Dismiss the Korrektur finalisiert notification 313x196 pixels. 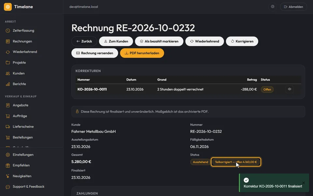coord(304,183)
